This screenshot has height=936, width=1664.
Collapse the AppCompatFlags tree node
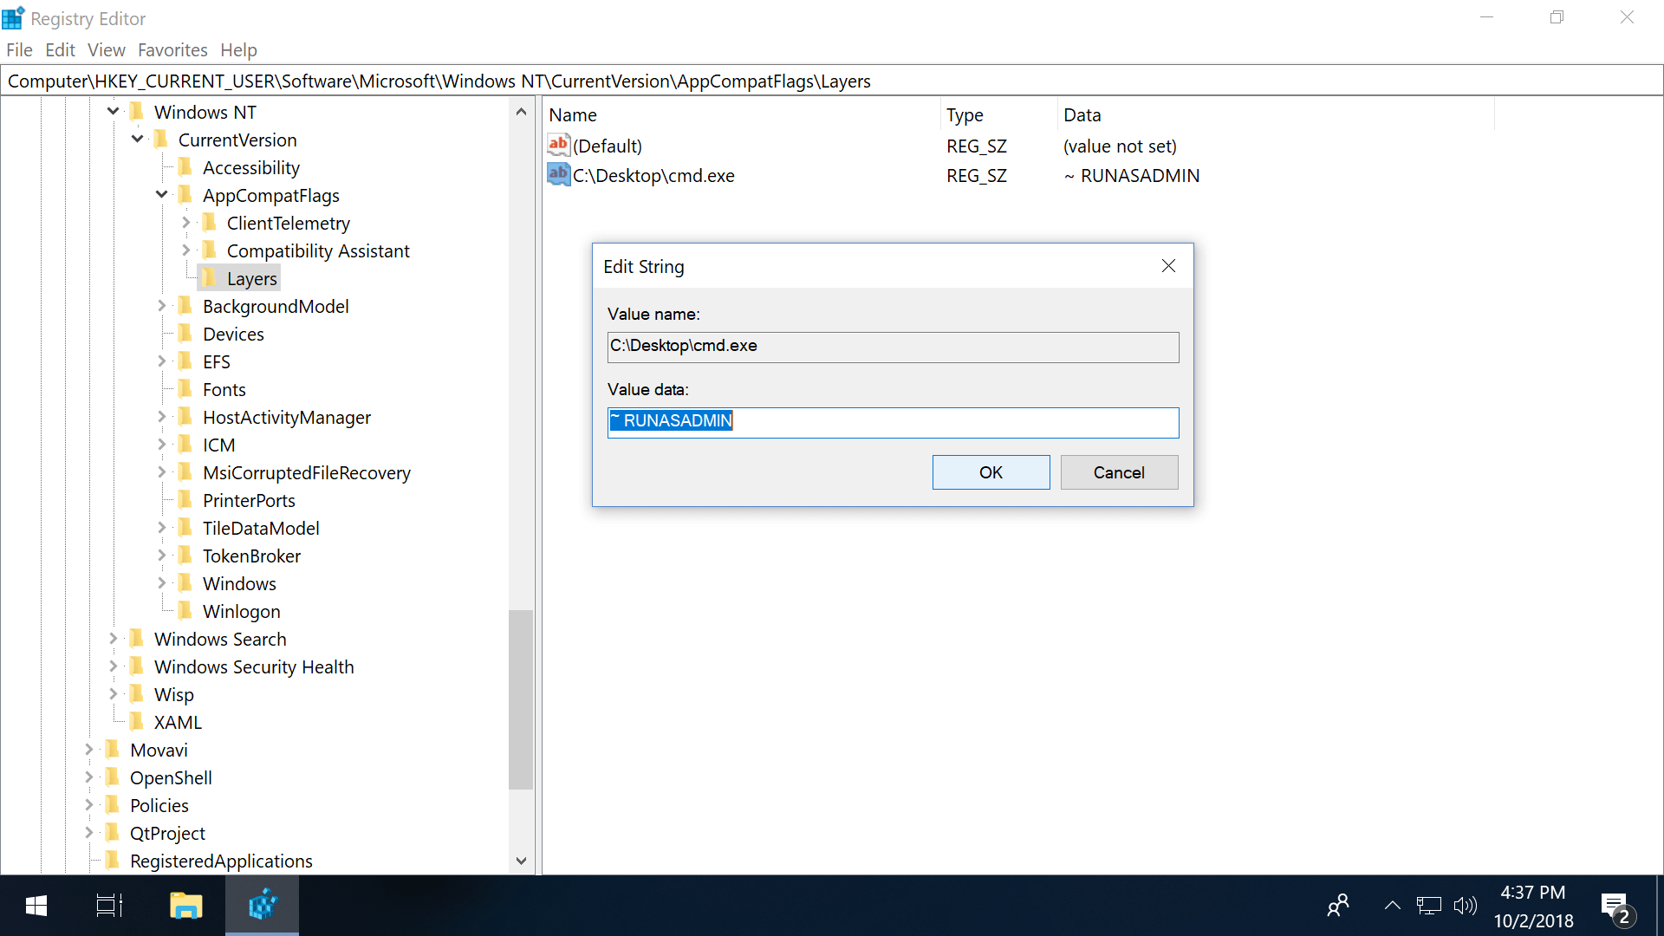[162, 195]
